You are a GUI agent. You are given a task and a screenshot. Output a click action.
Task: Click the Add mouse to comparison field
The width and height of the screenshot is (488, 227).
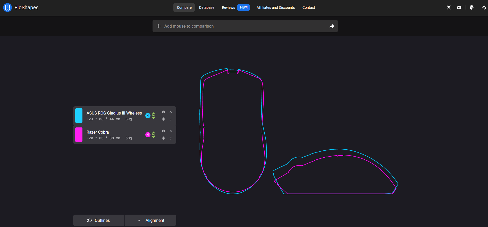[x=245, y=26]
